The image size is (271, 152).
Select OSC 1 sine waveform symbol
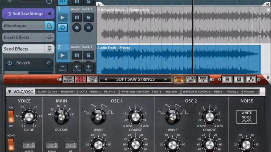(x=86, y=112)
